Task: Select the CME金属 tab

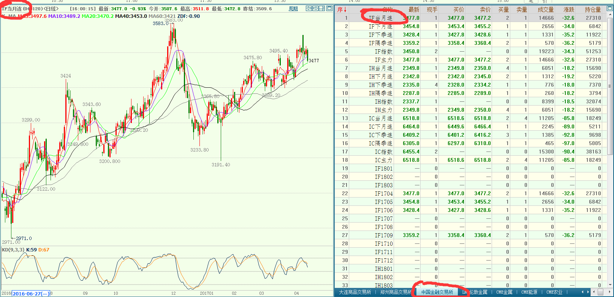Action: (x=504, y=292)
